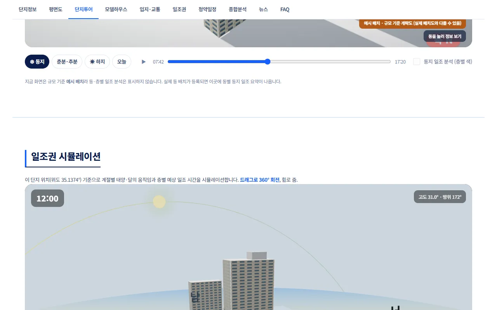Select the 오늘 button

click(x=122, y=62)
